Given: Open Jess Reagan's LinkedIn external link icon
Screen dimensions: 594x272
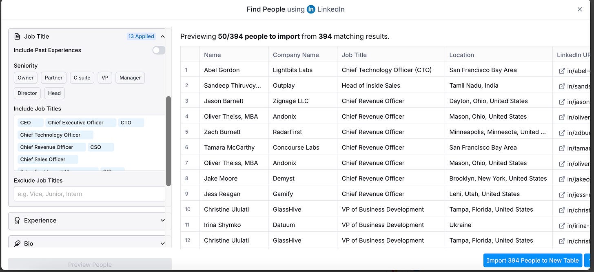Looking at the screenshot, I should (562, 195).
